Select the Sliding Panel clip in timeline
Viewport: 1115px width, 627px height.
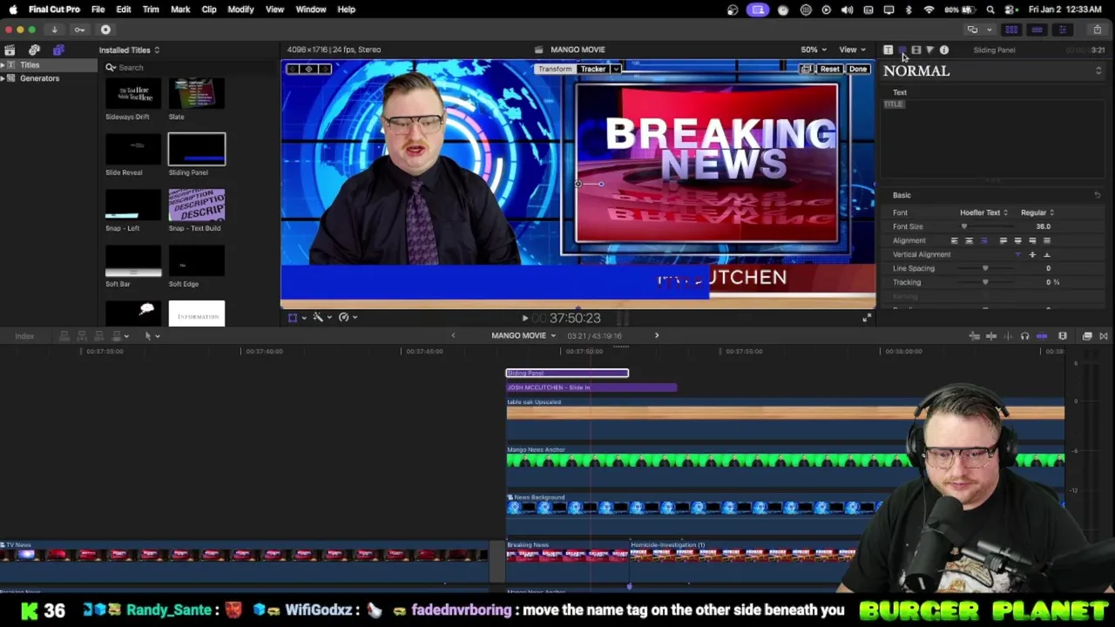click(x=567, y=374)
